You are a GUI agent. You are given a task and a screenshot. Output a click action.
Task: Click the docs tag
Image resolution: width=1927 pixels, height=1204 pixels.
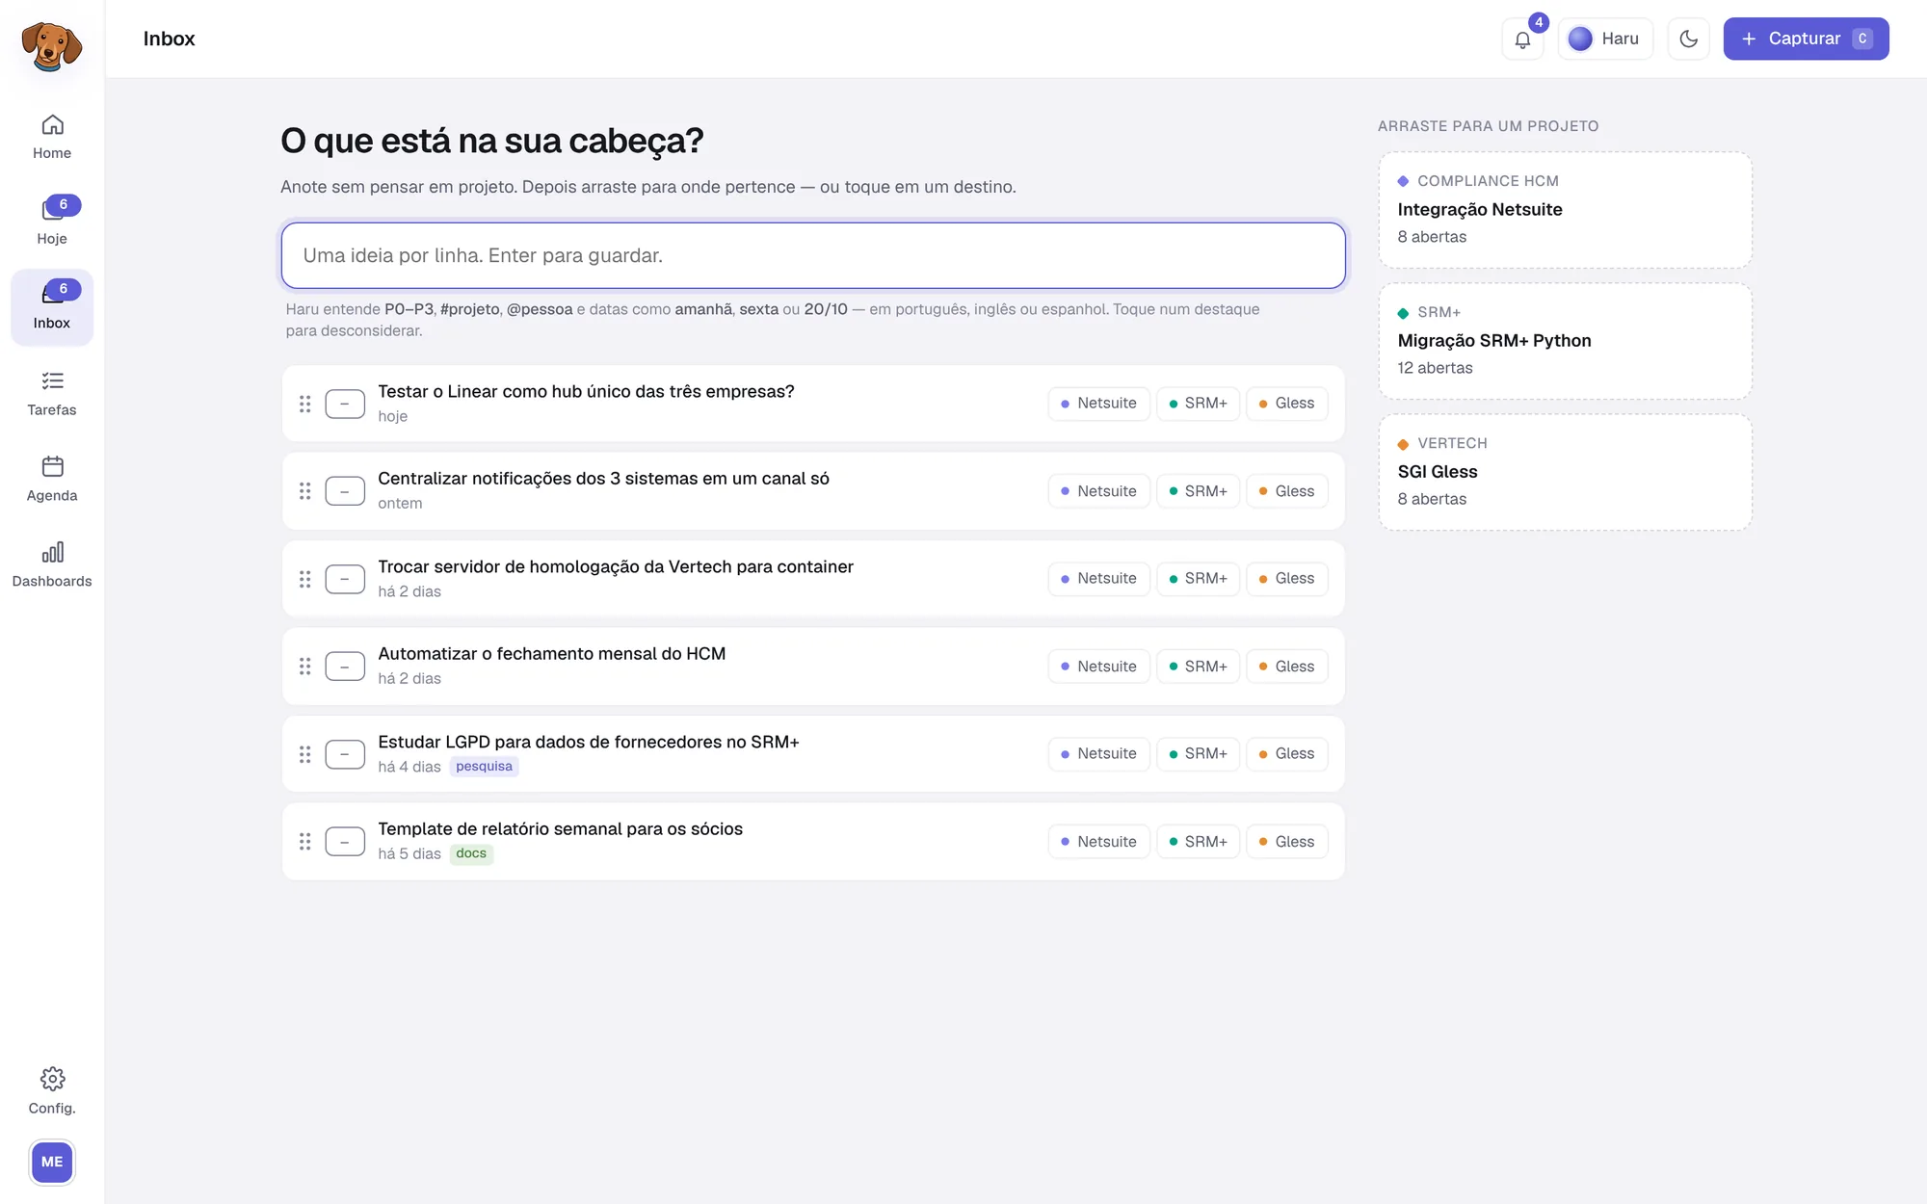tap(471, 853)
